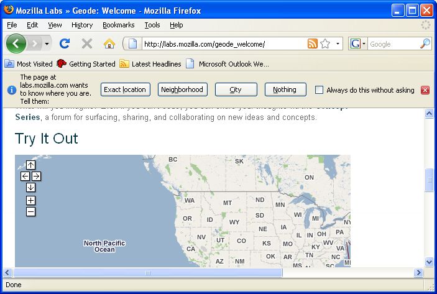
Task: Share your Exact location
Action: click(126, 90)
